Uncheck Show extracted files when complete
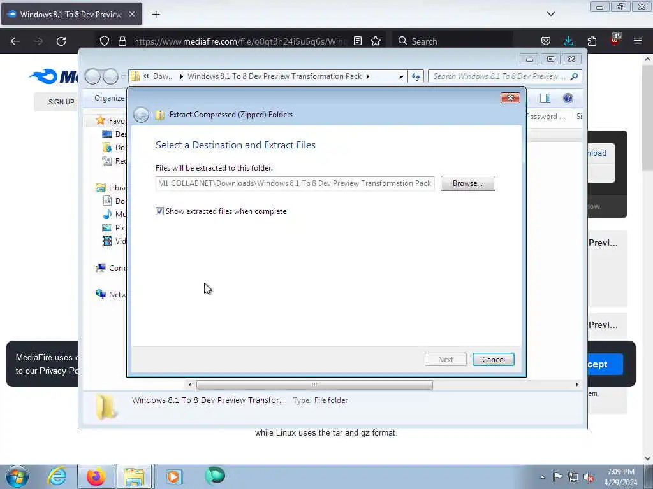The height and width of the screenshot is (489, 653). coord(159,211)
